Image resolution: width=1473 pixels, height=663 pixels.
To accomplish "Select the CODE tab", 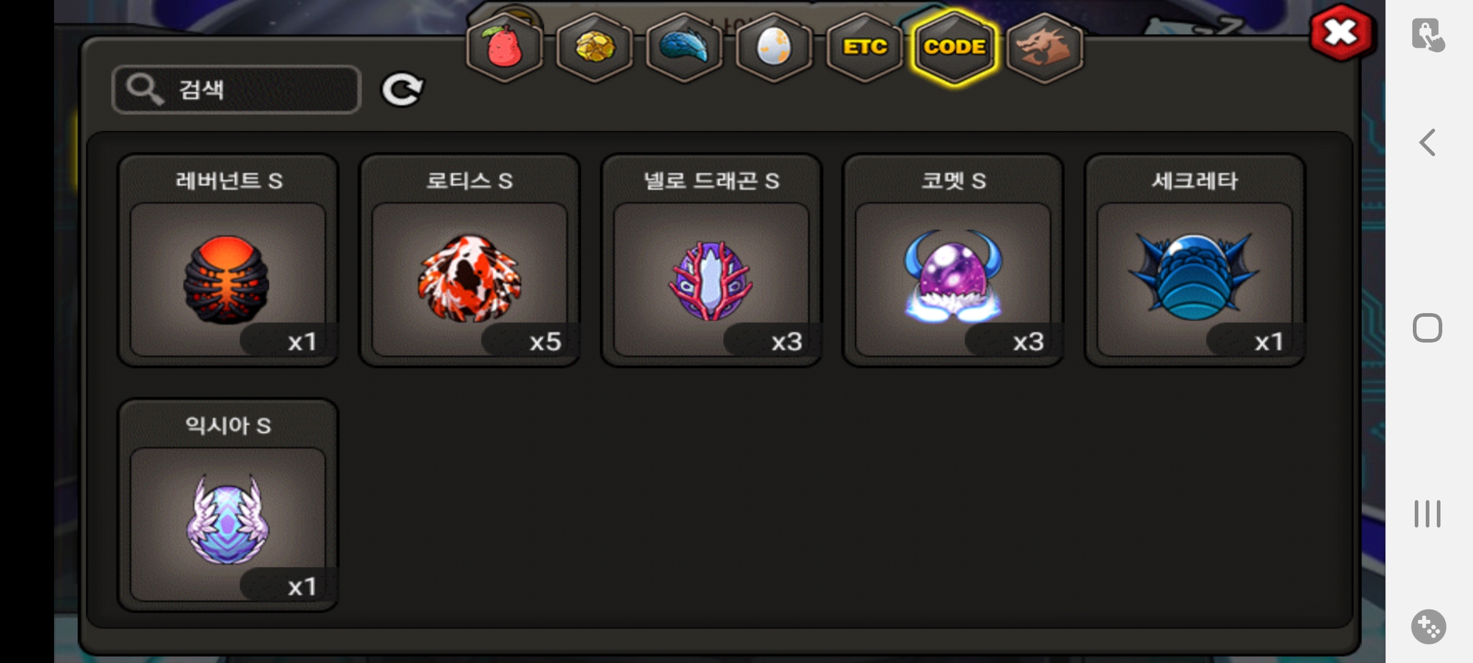I will (954, 47).
